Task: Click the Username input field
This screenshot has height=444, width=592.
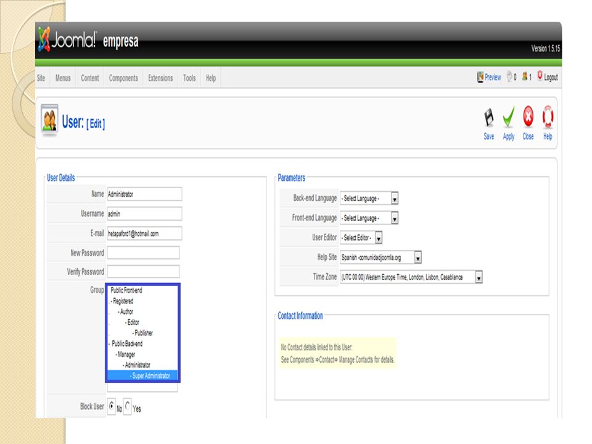Action: [x=144, y=214]
